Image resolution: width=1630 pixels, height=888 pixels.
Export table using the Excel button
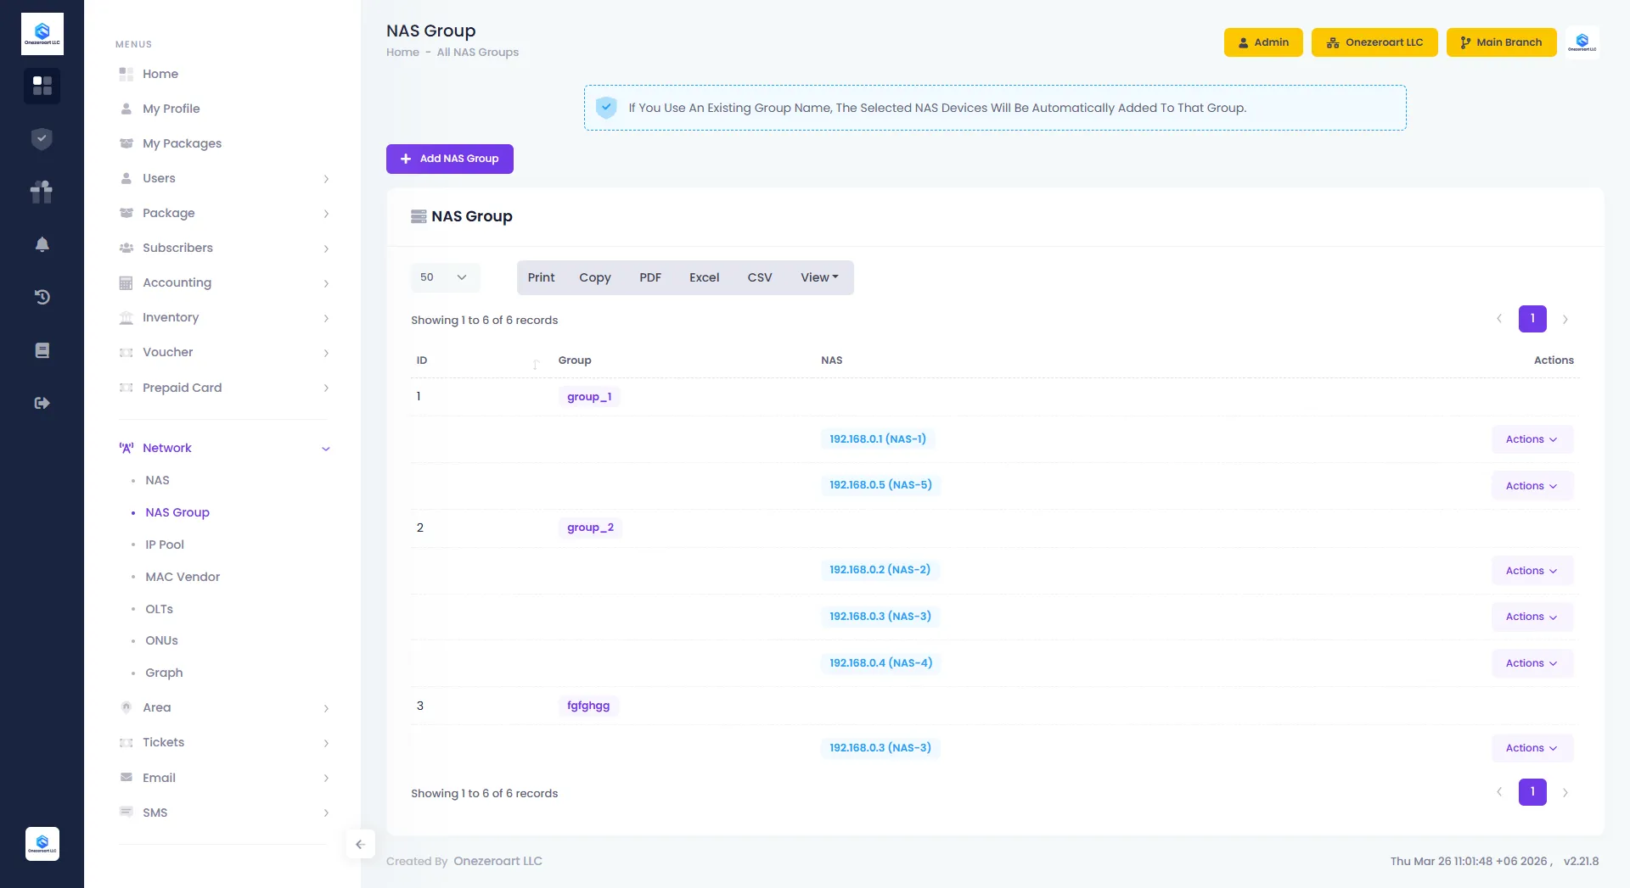coord(704,277)
